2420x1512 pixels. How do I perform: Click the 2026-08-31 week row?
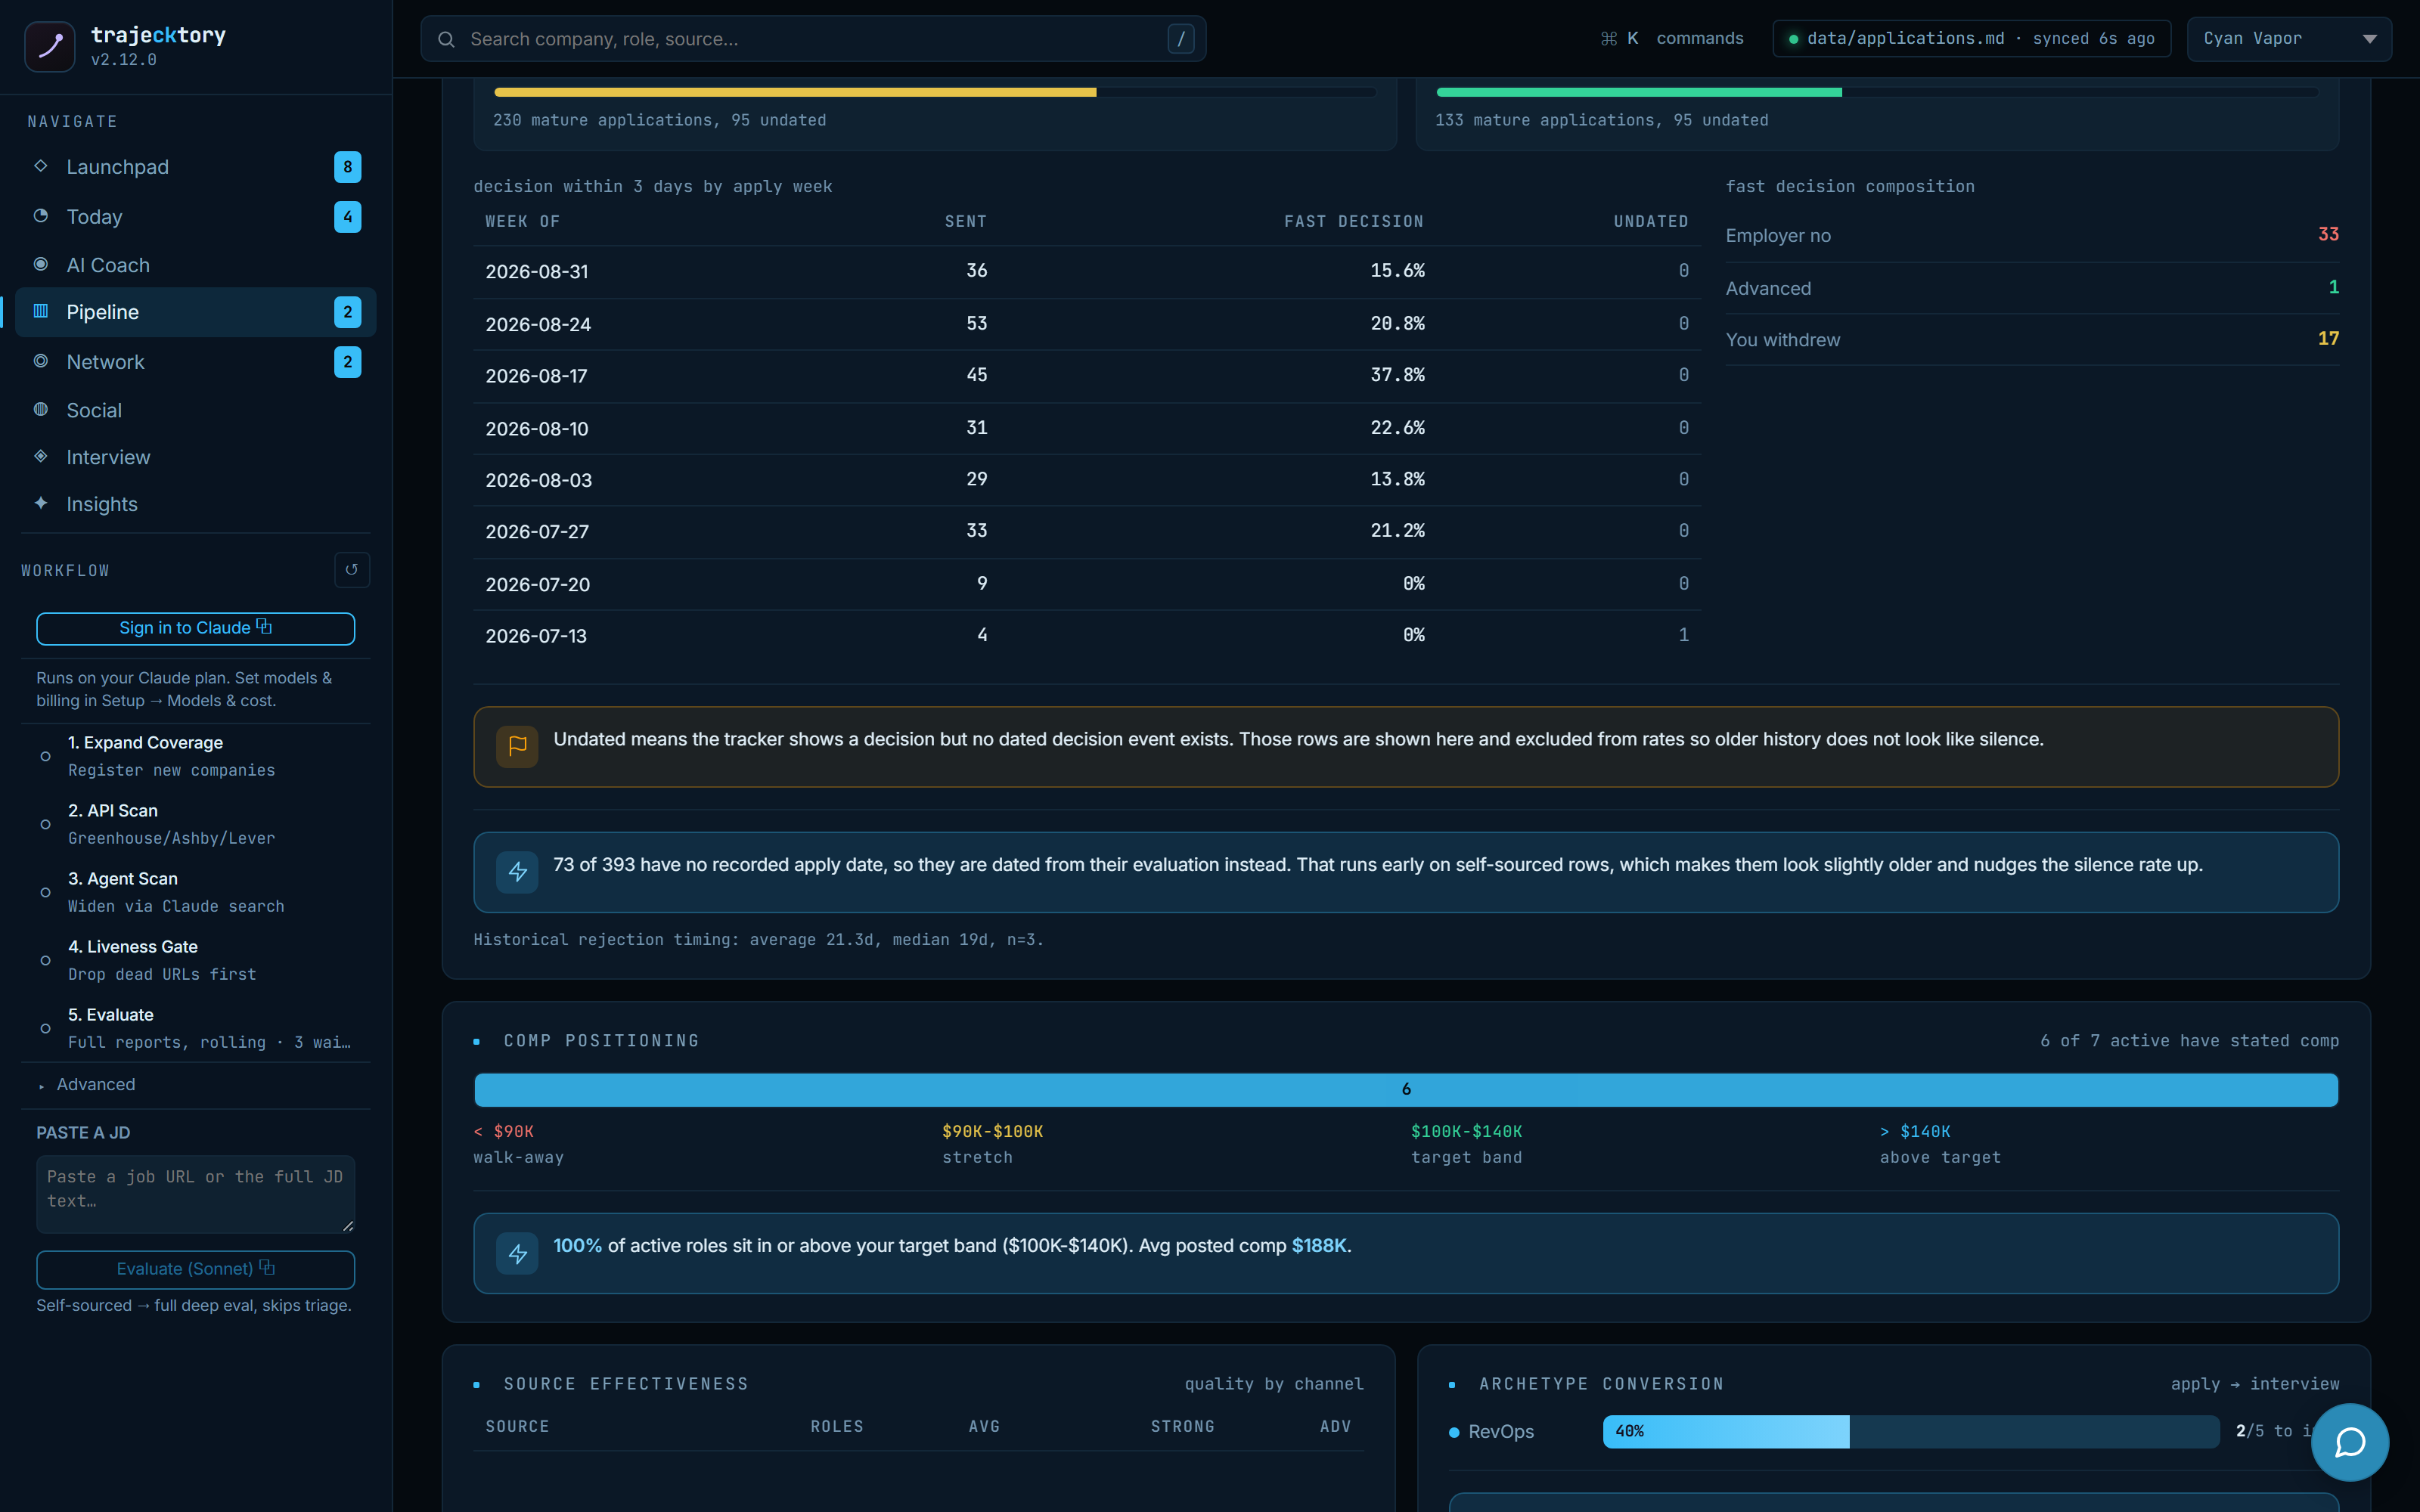1087,271
